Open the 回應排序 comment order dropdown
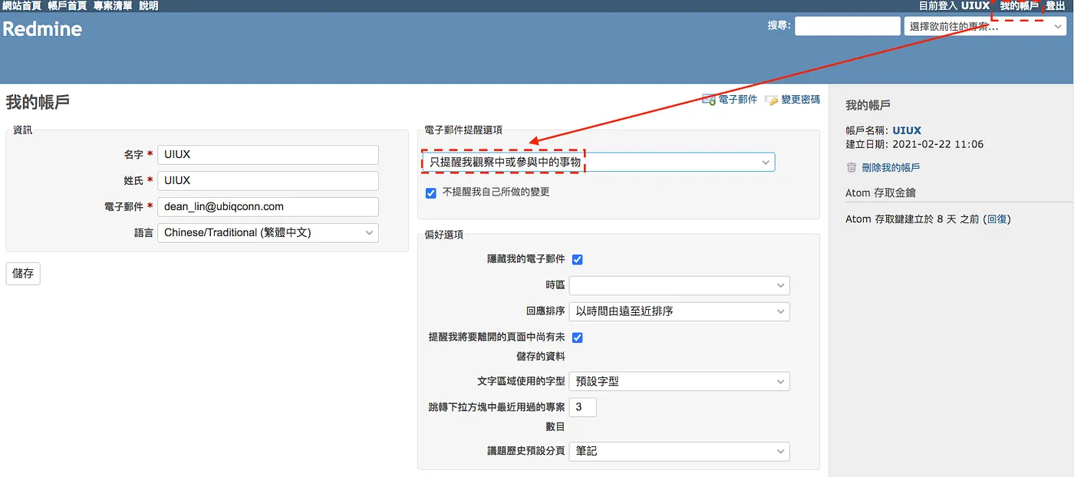 pyautogui.click(x=680, y=311)
